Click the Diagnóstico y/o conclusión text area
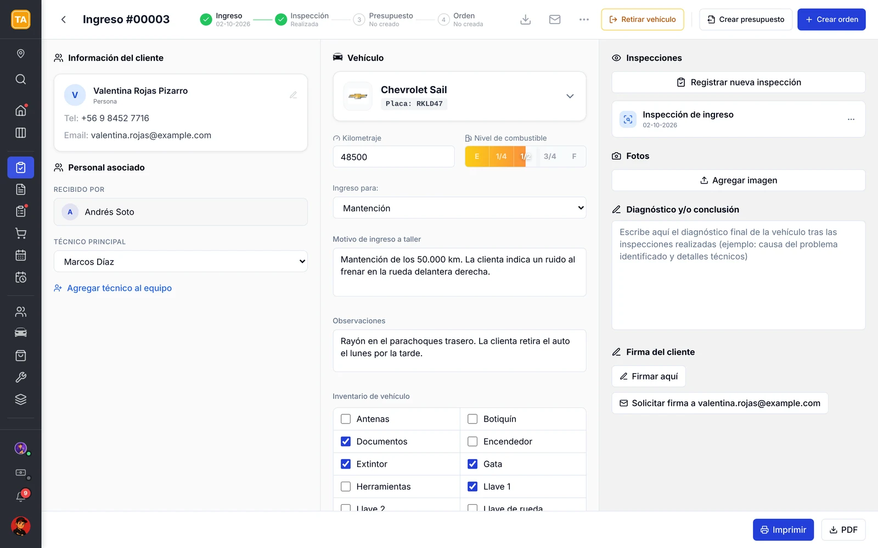 click(x=739, y=275)
